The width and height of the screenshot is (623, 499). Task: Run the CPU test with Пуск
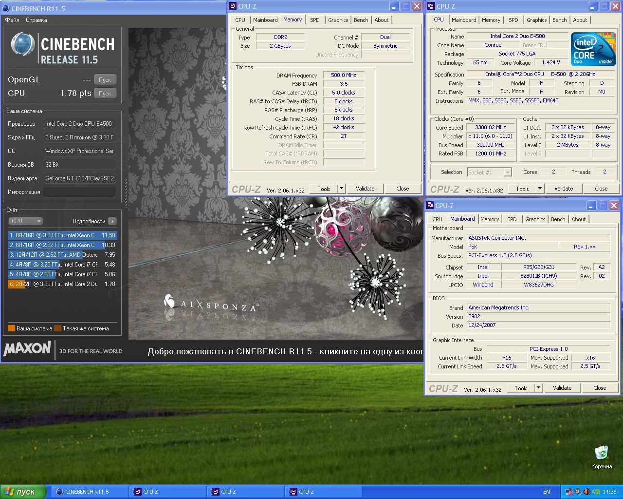click(105, 93)
